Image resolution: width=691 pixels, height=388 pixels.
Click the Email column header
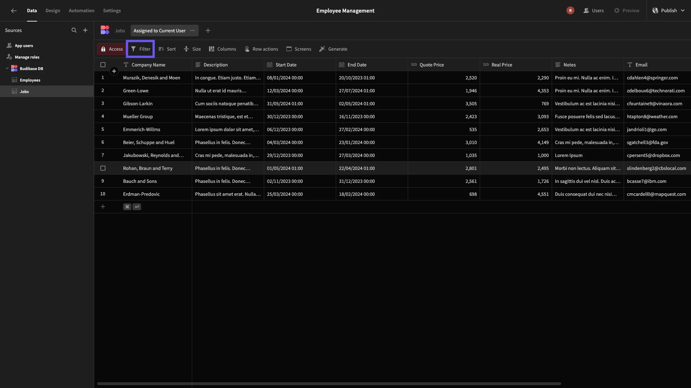click(657, 65)
